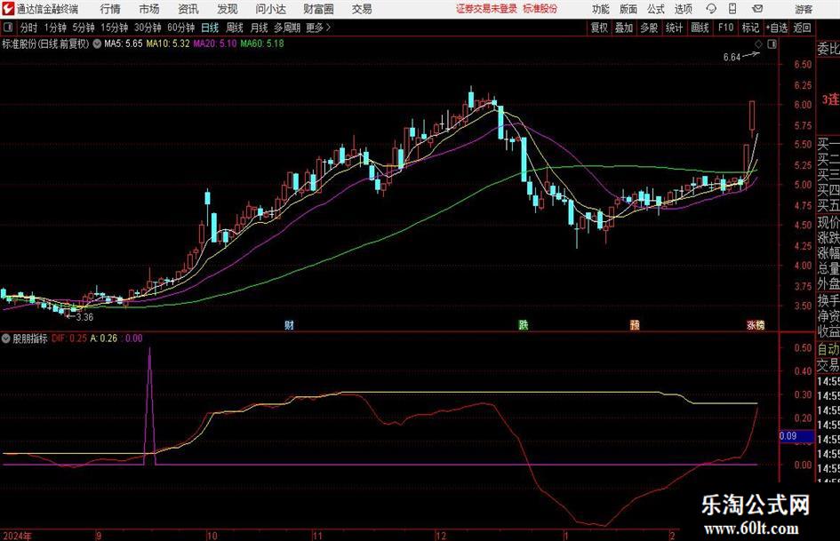
Task: Click the mobile phone icon
Action: (x=732, y=9)
